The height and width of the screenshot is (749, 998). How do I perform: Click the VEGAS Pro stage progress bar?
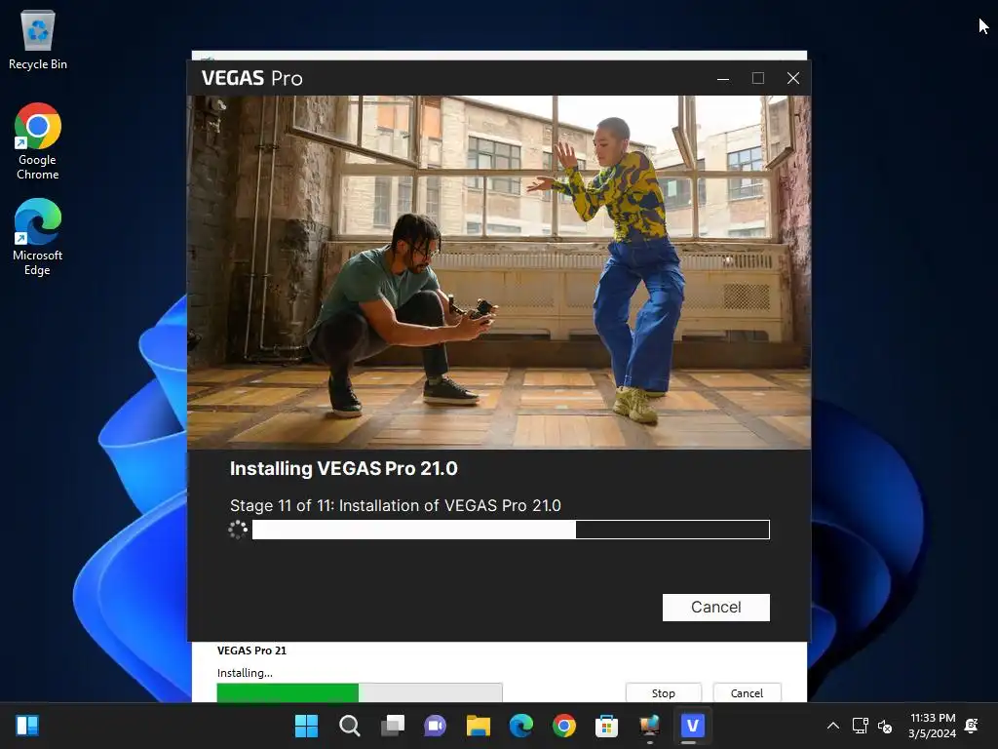tap(511, 530)
